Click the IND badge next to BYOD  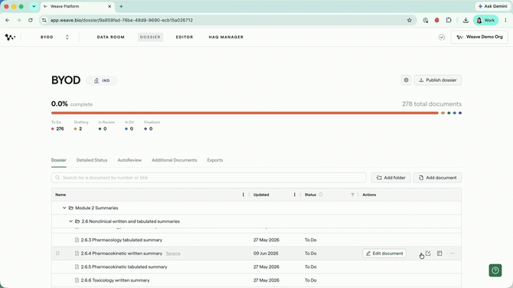(x=102, y=80)
